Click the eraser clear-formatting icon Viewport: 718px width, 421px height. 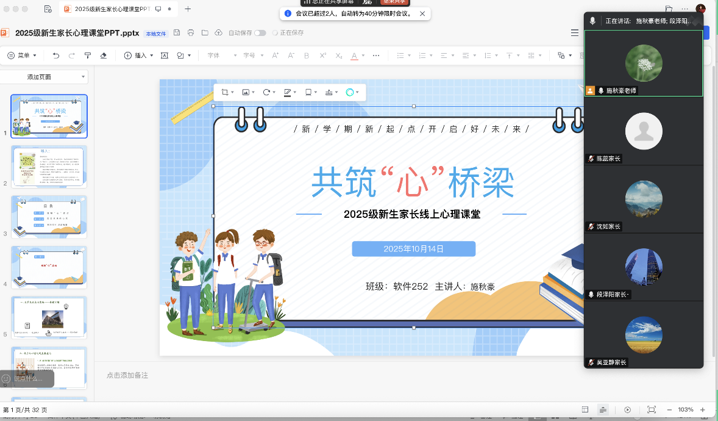[x=103, y=56]
